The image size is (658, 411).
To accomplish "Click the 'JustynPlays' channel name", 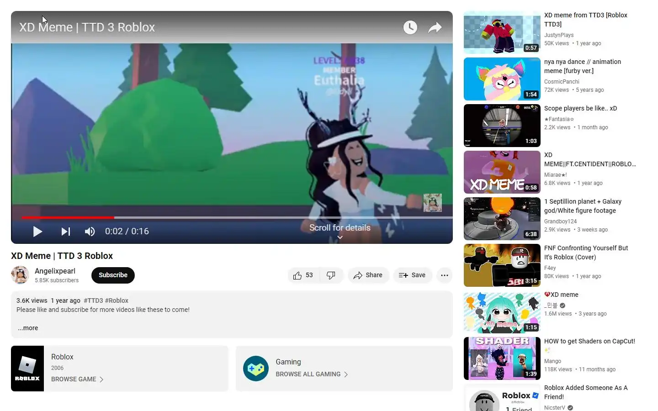I will click(x=559, y=35).
